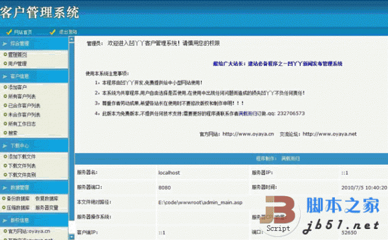Select 压缩数据库 under 数据管理

point(18,208)
